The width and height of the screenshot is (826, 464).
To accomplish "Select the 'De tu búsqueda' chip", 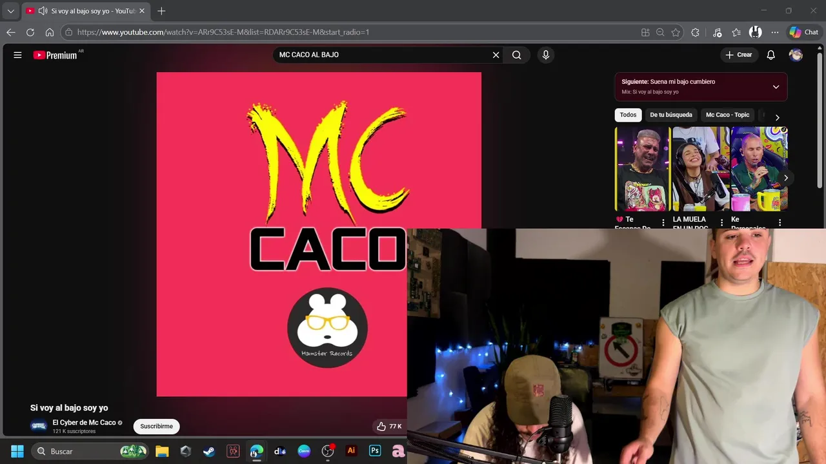I will (671, 115).
